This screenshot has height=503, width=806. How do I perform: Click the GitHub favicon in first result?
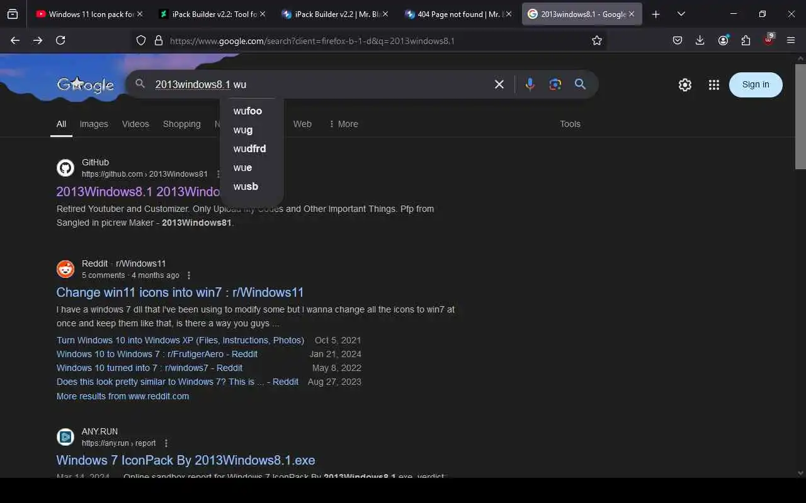[65, 168]
